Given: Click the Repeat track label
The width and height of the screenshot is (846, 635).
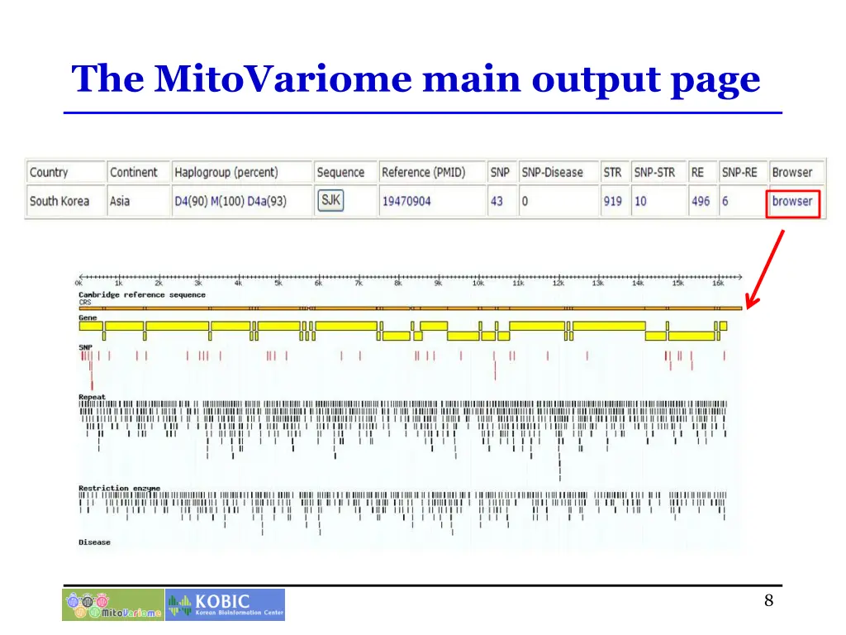Looking at the screenshot, I should coord(92,397).
